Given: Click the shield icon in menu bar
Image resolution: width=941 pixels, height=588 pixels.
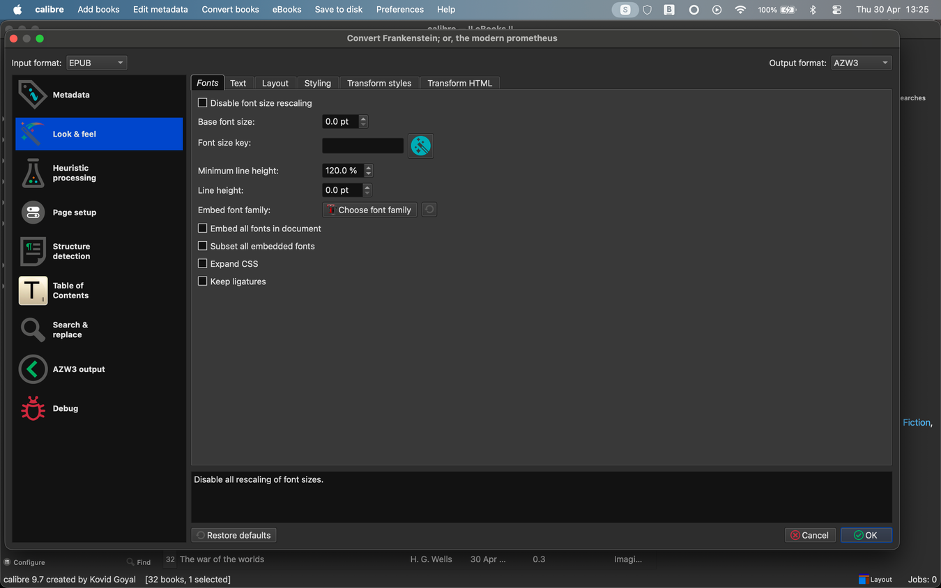Looking at the screenshot, I should click(648, 9).
